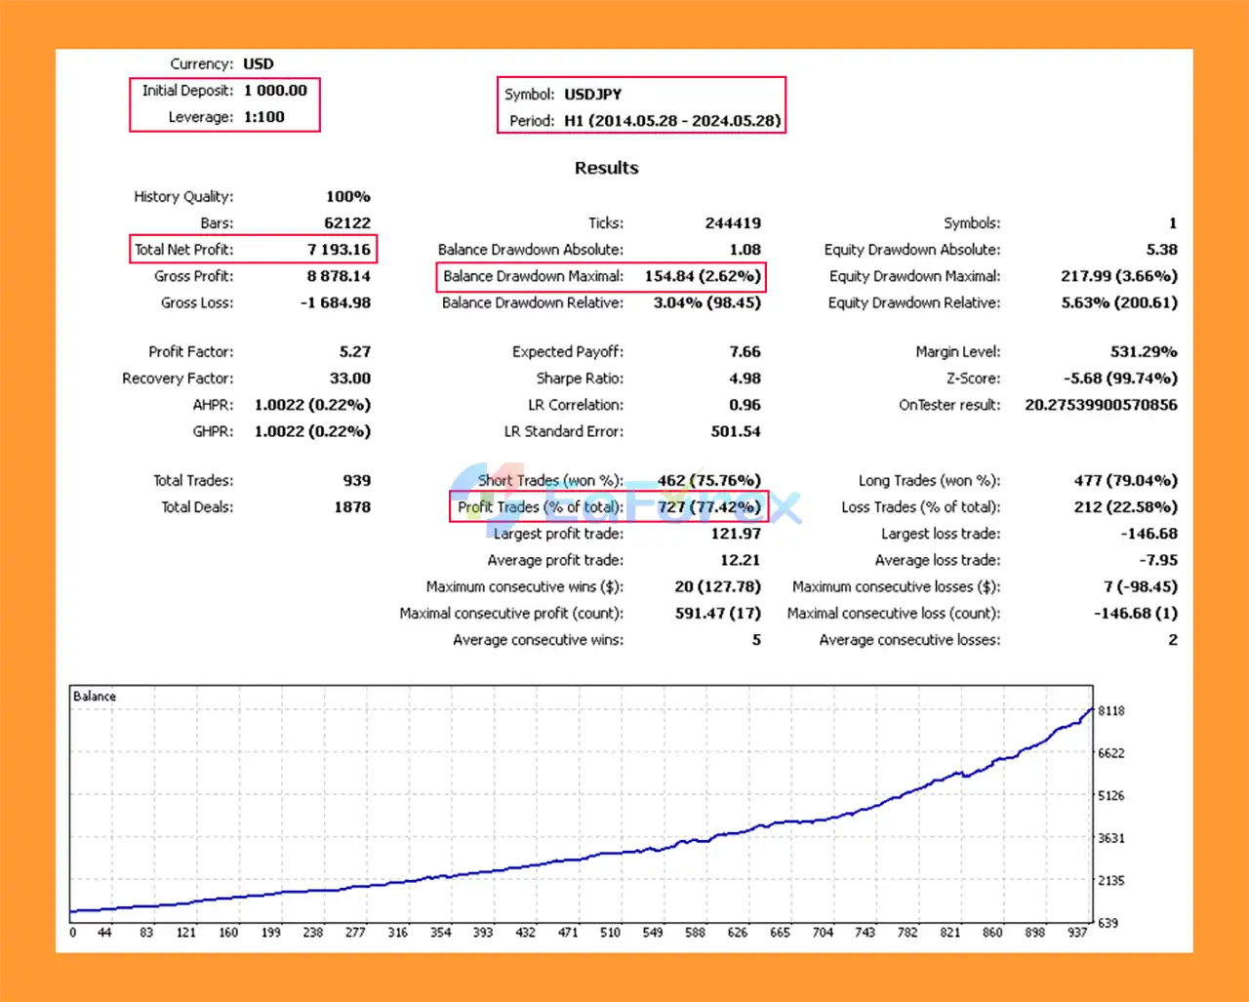Select the Balance label on the chart
This screenshot has height=1002, width=1249.
[x=94, y=696]
